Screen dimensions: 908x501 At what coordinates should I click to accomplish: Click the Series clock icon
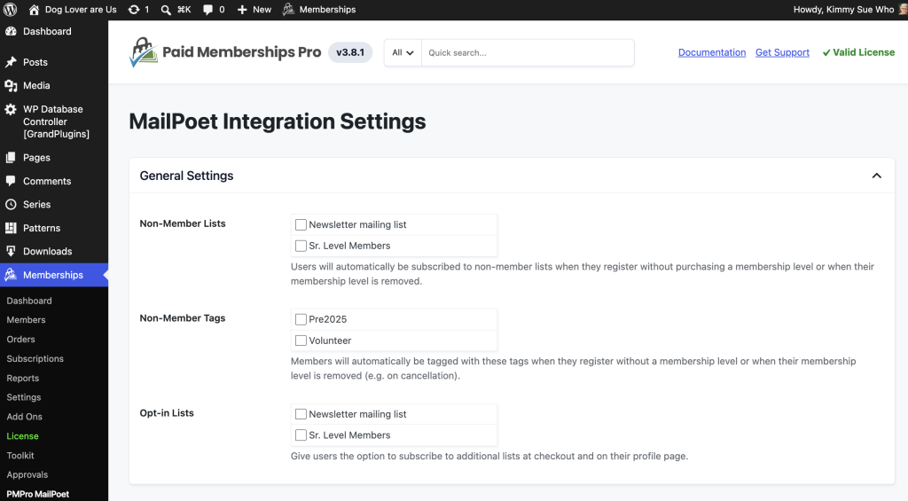point(11,205)
